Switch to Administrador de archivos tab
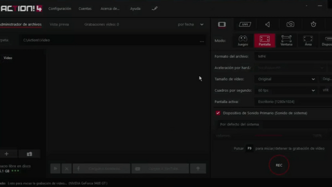 (21, 24)
